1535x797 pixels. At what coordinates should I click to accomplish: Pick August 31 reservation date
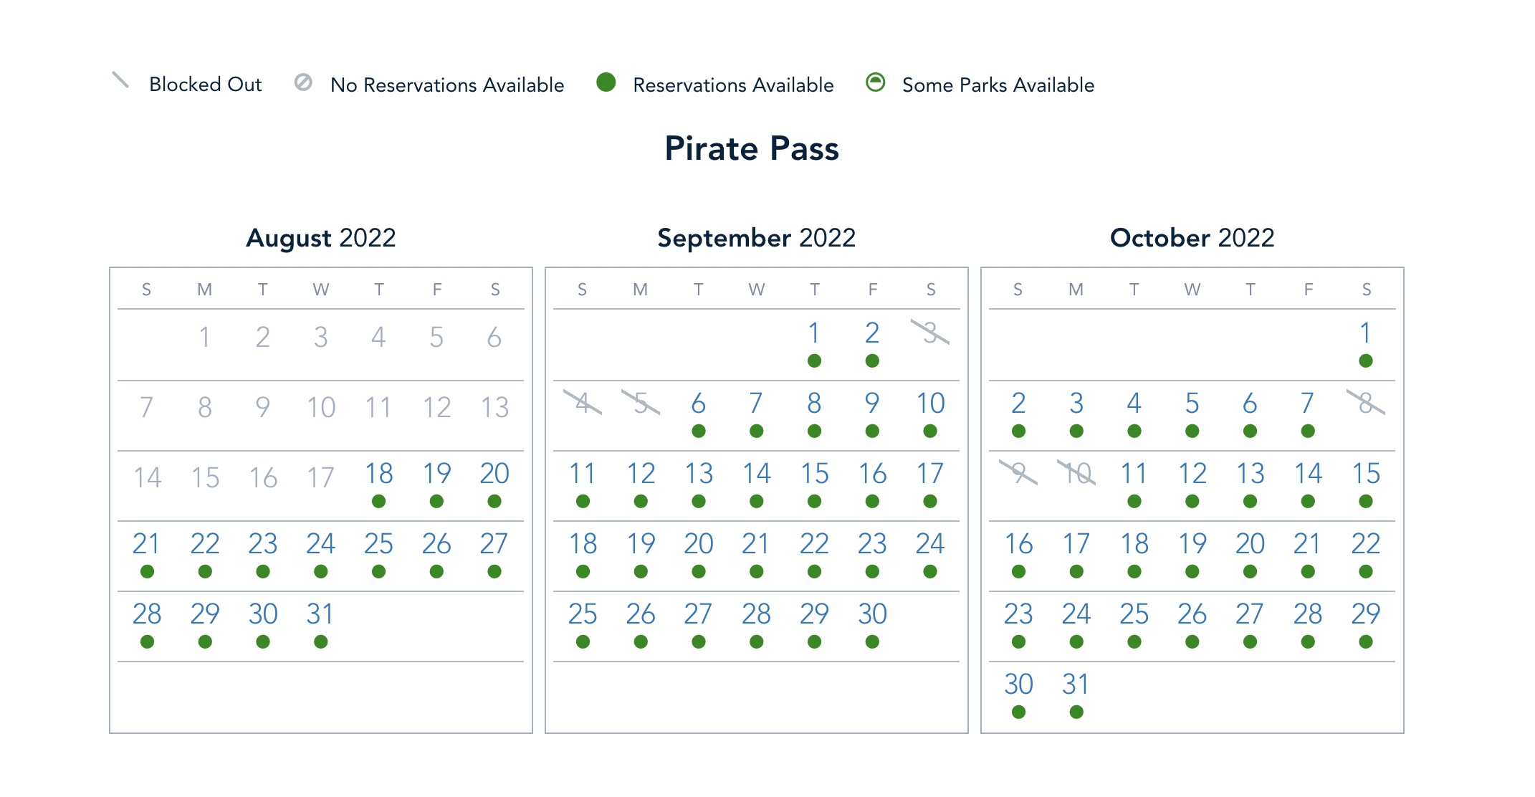click(x=320, y=614)
